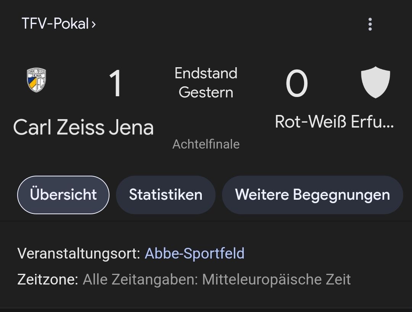Click the Alle Zeitangaben text
Image resolution: width=412 pixels, height=312 pixels.
(140, 280)
